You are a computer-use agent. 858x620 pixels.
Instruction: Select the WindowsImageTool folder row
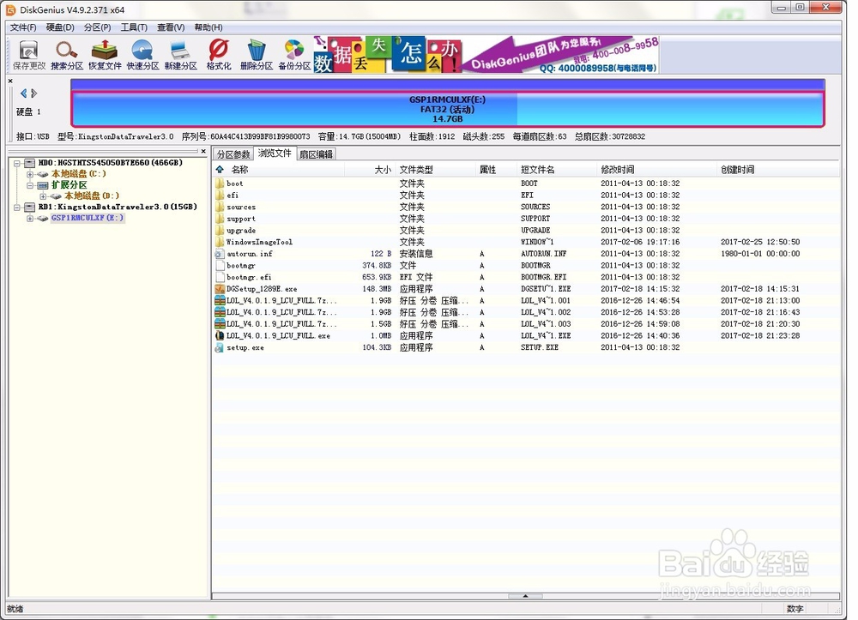coord(525,242)
